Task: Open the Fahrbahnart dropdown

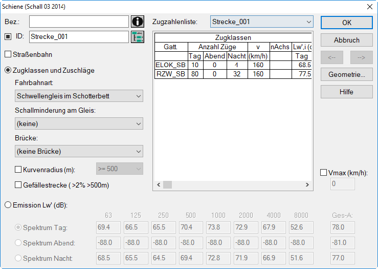Action: pos(79,96)
